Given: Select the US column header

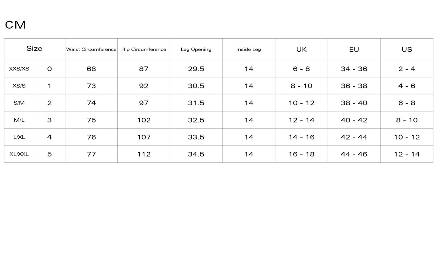Looking at the screenshot, I should [407, 49].
